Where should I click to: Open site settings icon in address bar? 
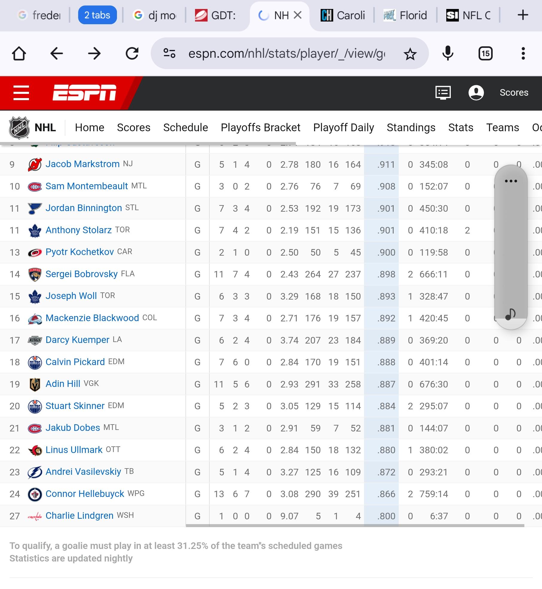pyautogui.click(x=169, y=54)
